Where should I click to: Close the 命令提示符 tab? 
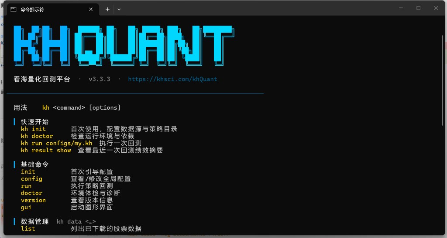pos(91,10)
